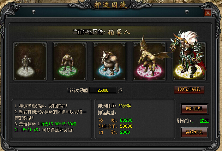Click the 稻草人 prisoner name text
Screen dimensions: 222x151
119,32
